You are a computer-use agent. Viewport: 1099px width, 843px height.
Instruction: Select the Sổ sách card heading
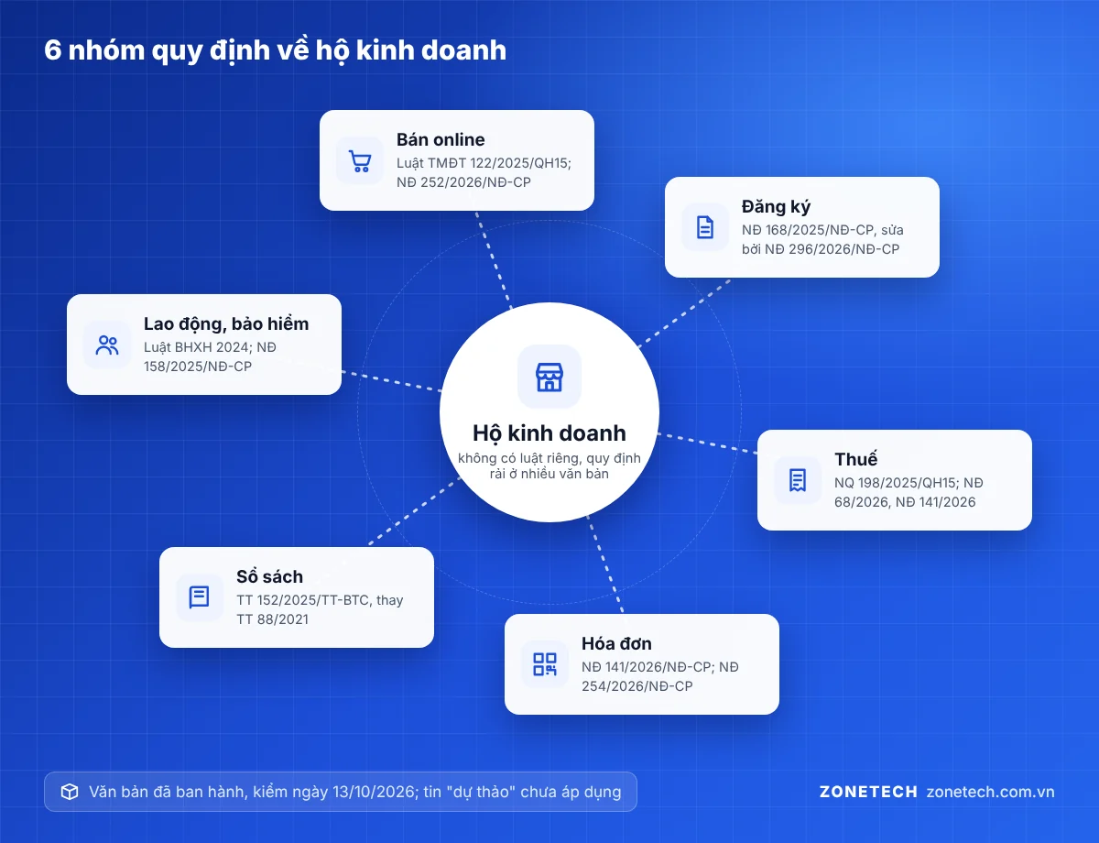(269, 576)
